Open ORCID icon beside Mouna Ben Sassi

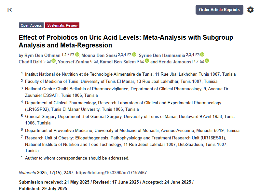pos(134,55)
